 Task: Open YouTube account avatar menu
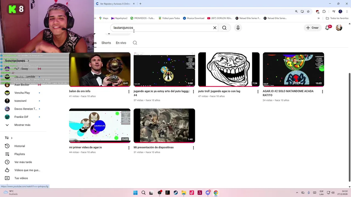[339, 28]
